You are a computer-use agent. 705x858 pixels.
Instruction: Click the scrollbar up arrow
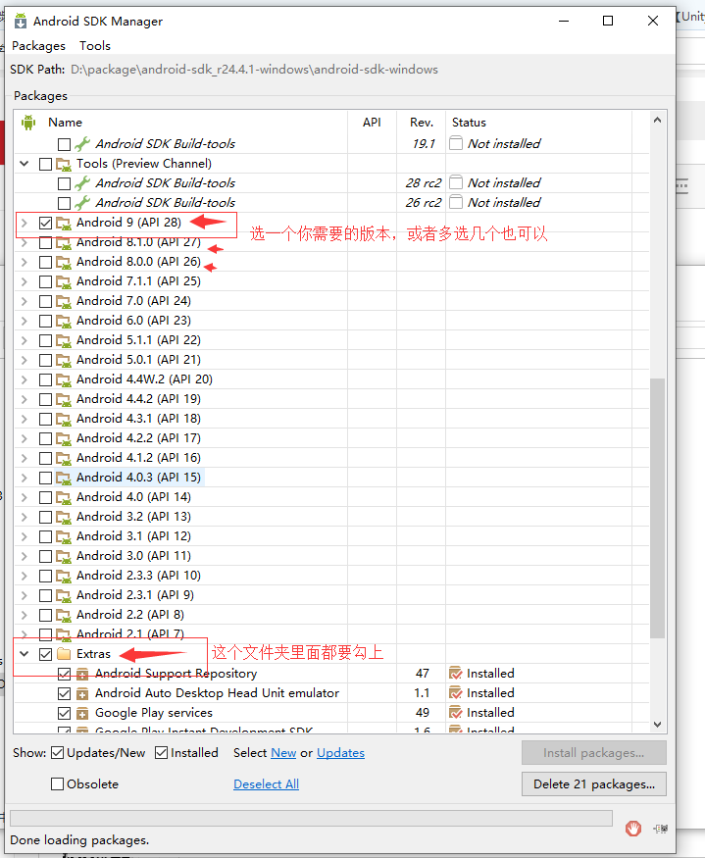click(x=657, y=120)
